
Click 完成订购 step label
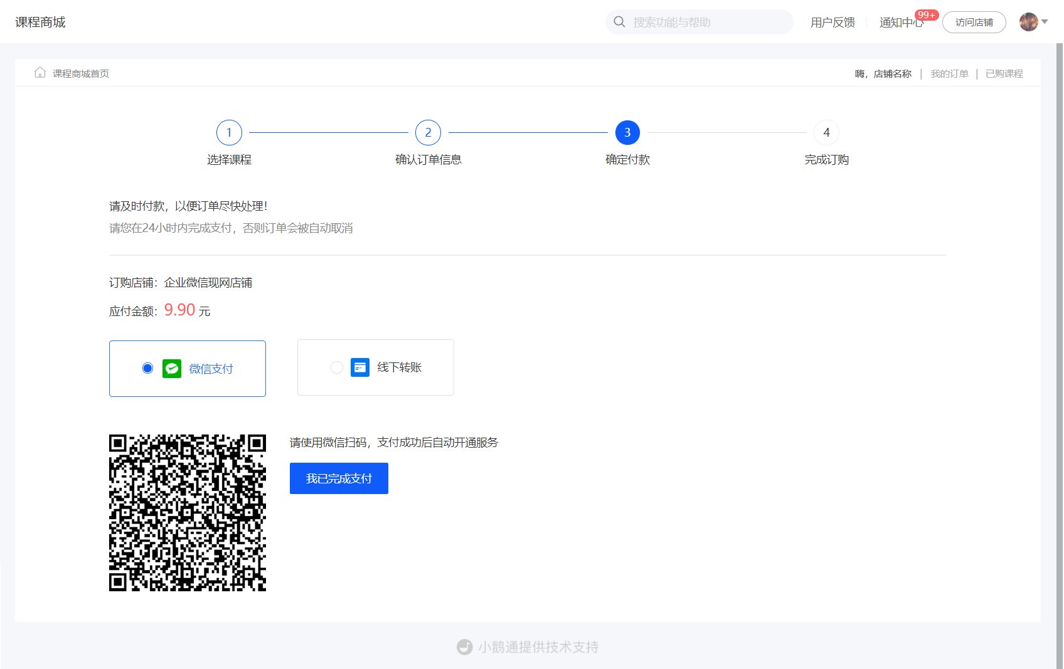(x=826, y=160)
